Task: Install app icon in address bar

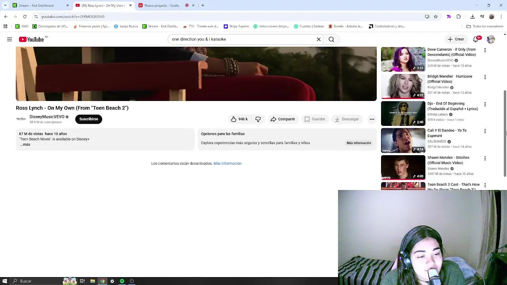Action: click(x=427, y=17)
